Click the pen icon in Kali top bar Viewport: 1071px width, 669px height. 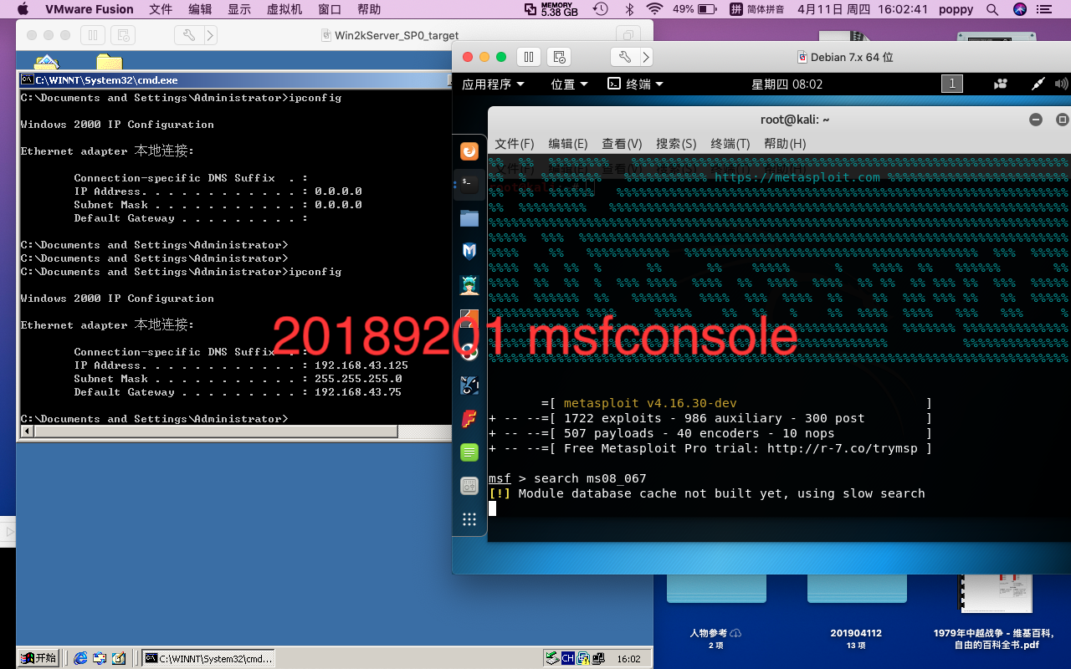pyautogui.click(x=1038, y=84)
